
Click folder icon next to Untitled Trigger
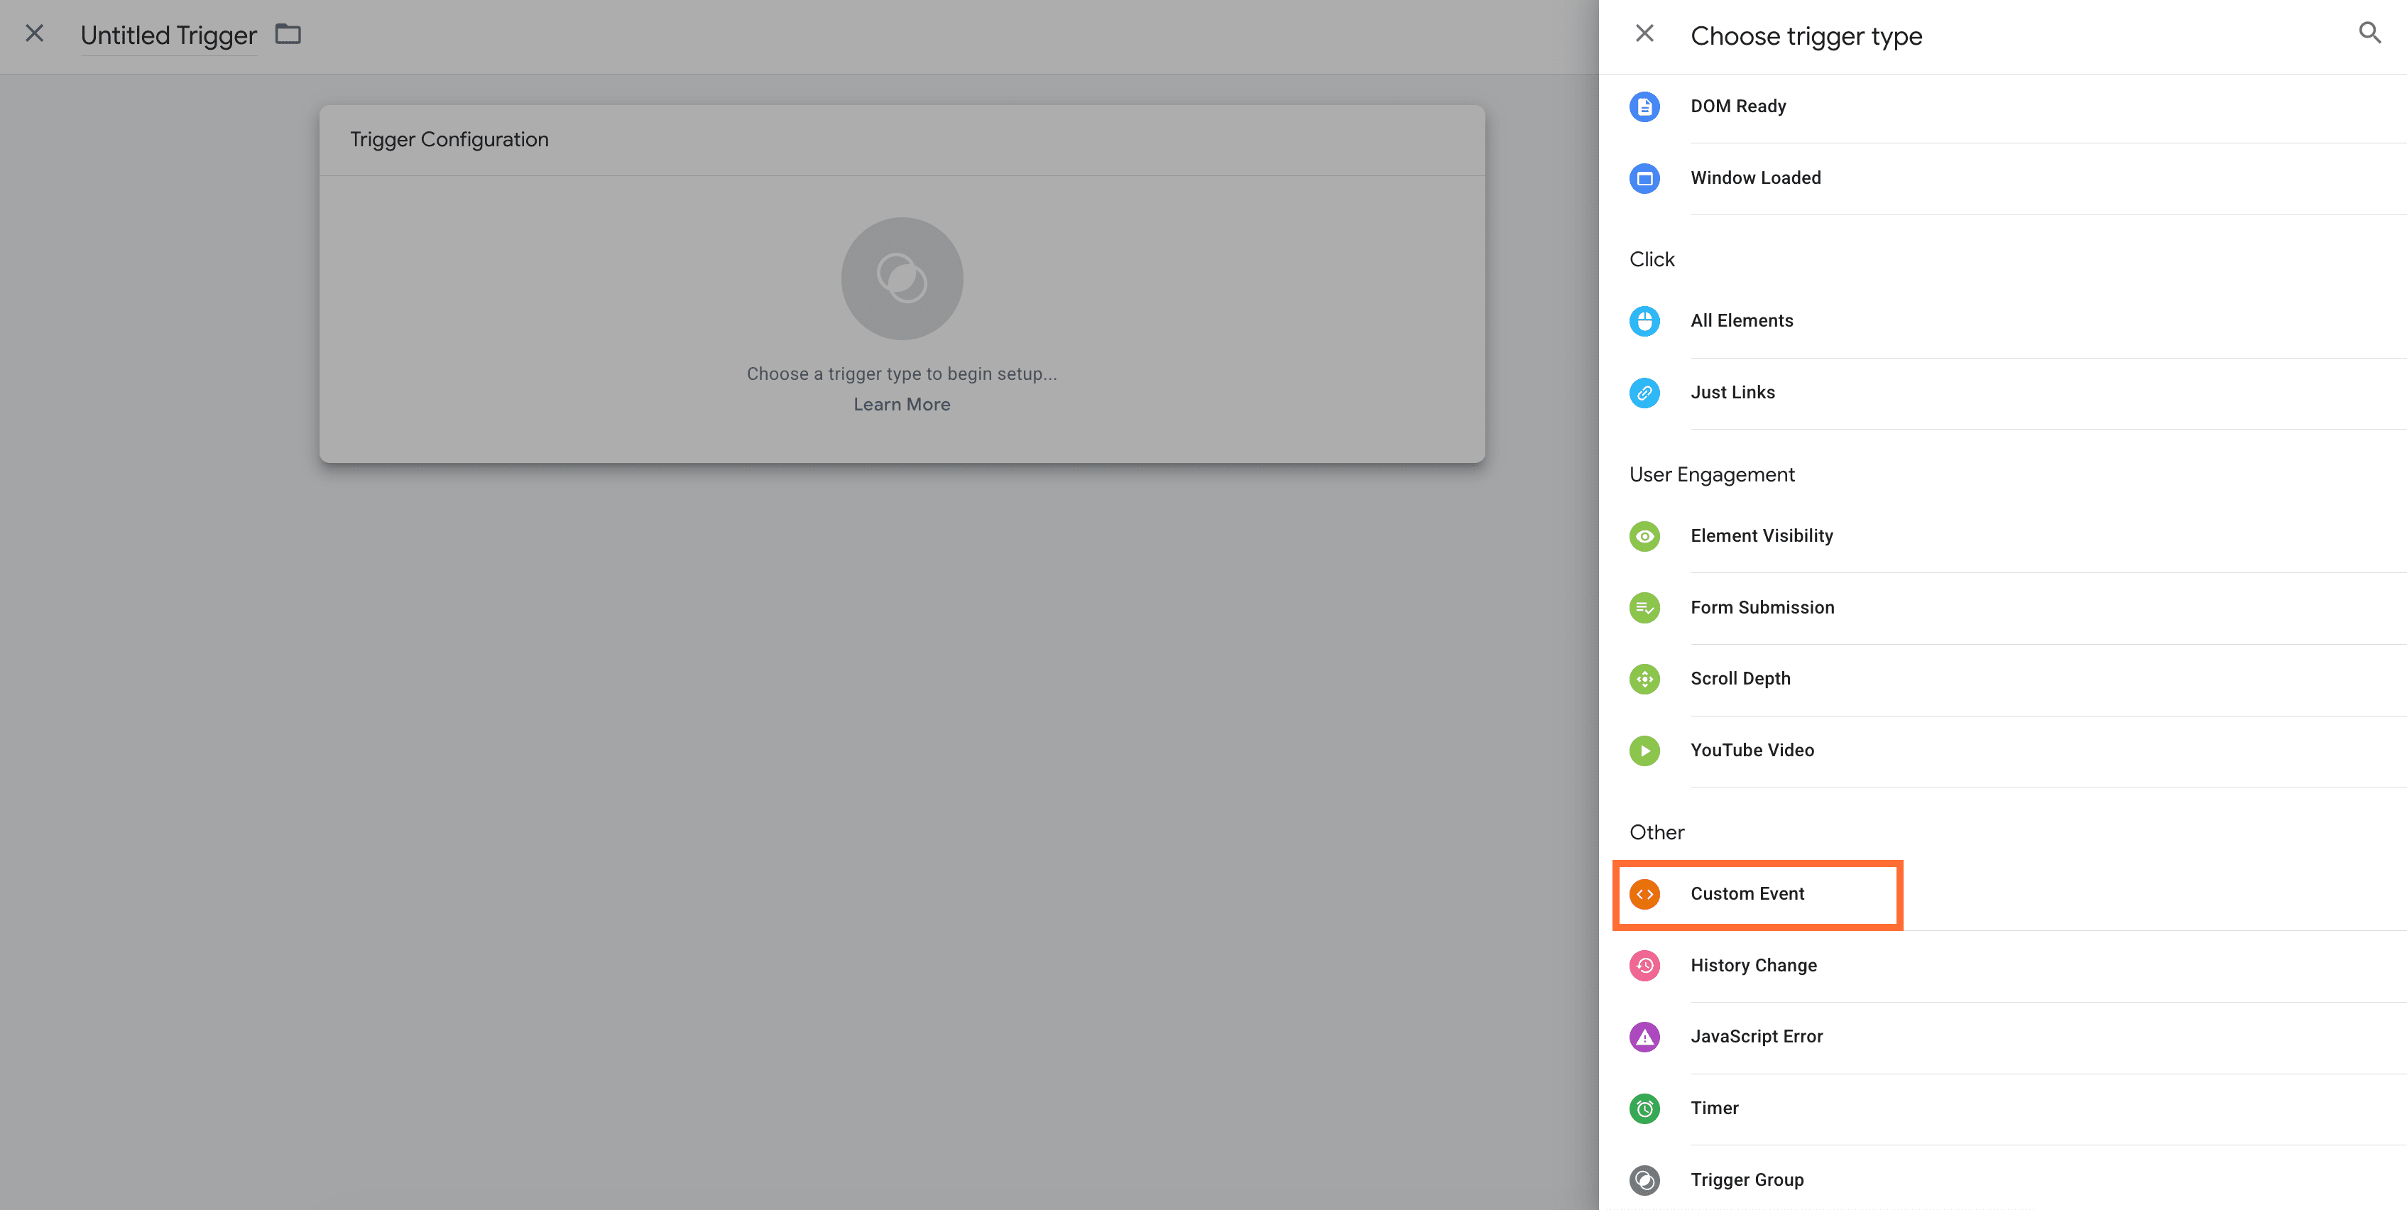click(x=288, y=35)
